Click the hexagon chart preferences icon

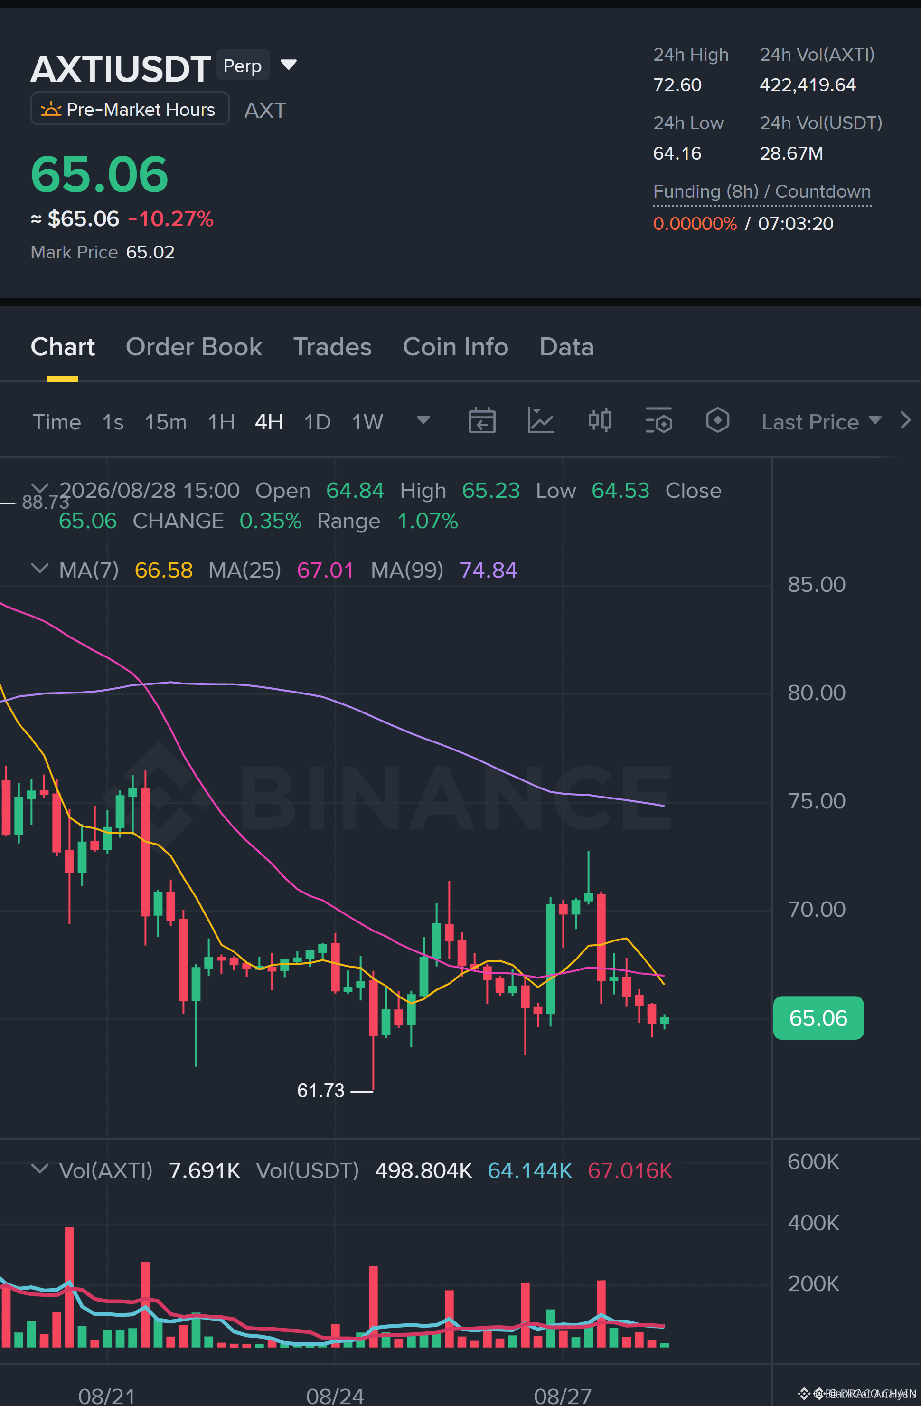tap(717, 421)
